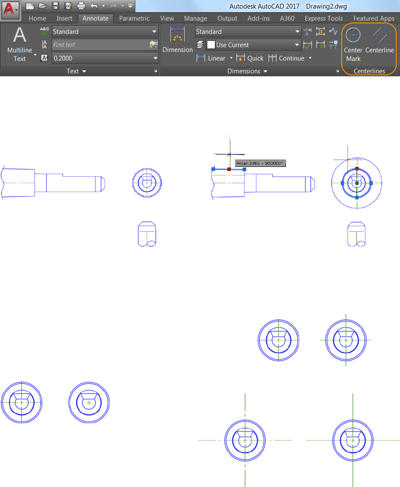Open the Express Tools tab

coord(324,18)
